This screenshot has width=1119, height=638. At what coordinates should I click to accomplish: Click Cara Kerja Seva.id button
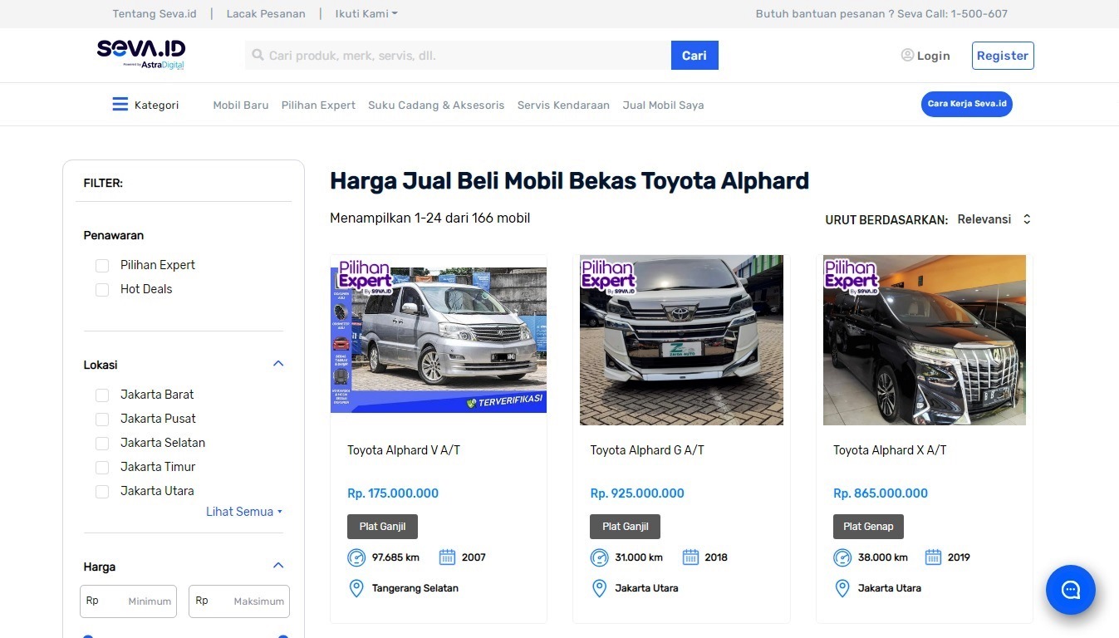coord(967,104)
